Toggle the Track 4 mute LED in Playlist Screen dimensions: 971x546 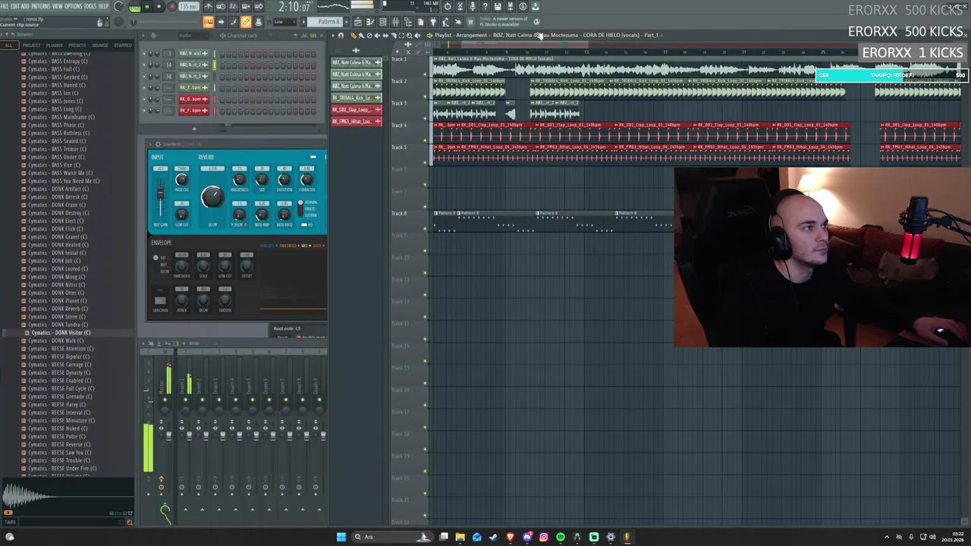click(x=426, y=140)
